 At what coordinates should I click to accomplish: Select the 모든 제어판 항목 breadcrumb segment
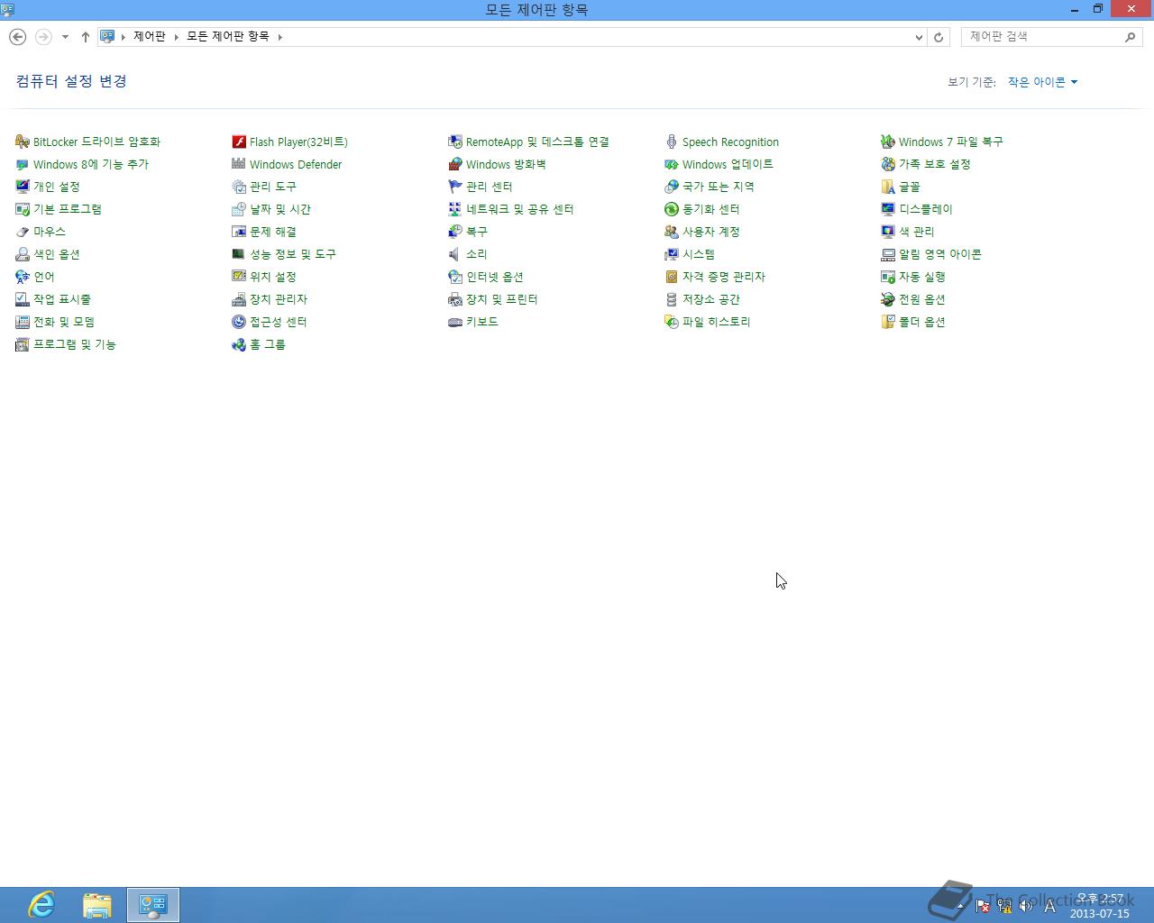228,37
